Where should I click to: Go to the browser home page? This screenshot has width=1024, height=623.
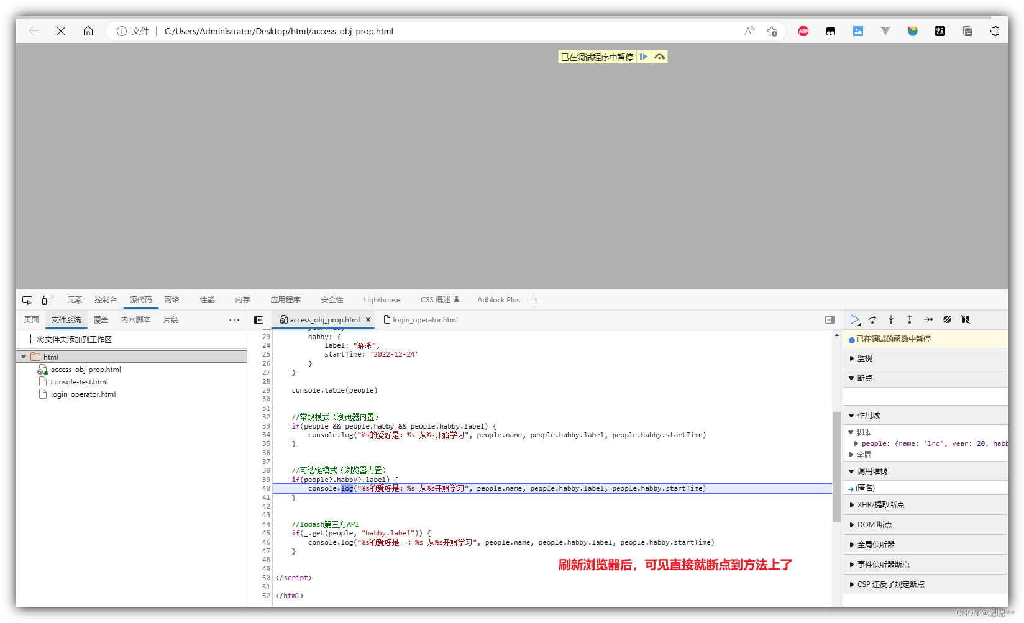pos(88,31)
